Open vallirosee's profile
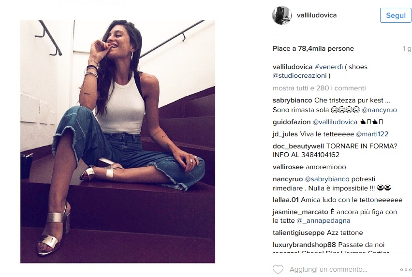 point(288,167)
